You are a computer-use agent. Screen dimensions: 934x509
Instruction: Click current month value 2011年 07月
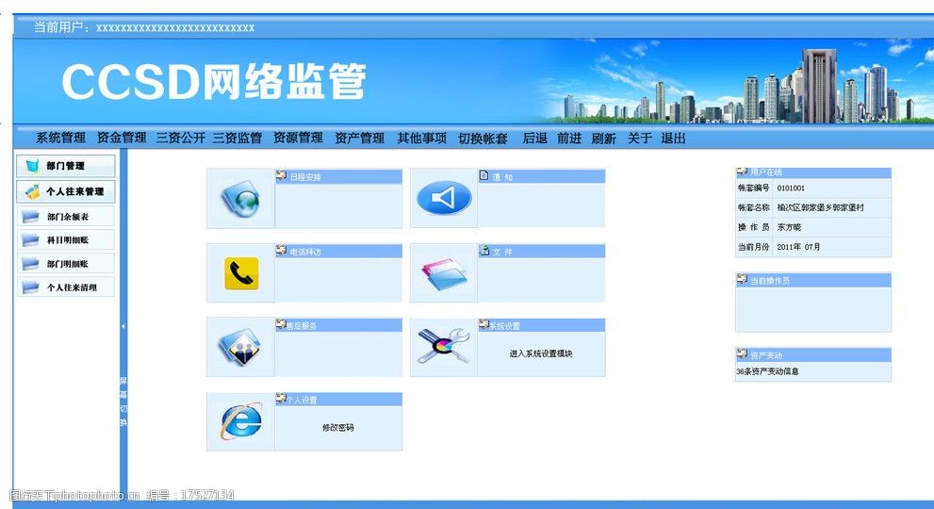point(799,247)
